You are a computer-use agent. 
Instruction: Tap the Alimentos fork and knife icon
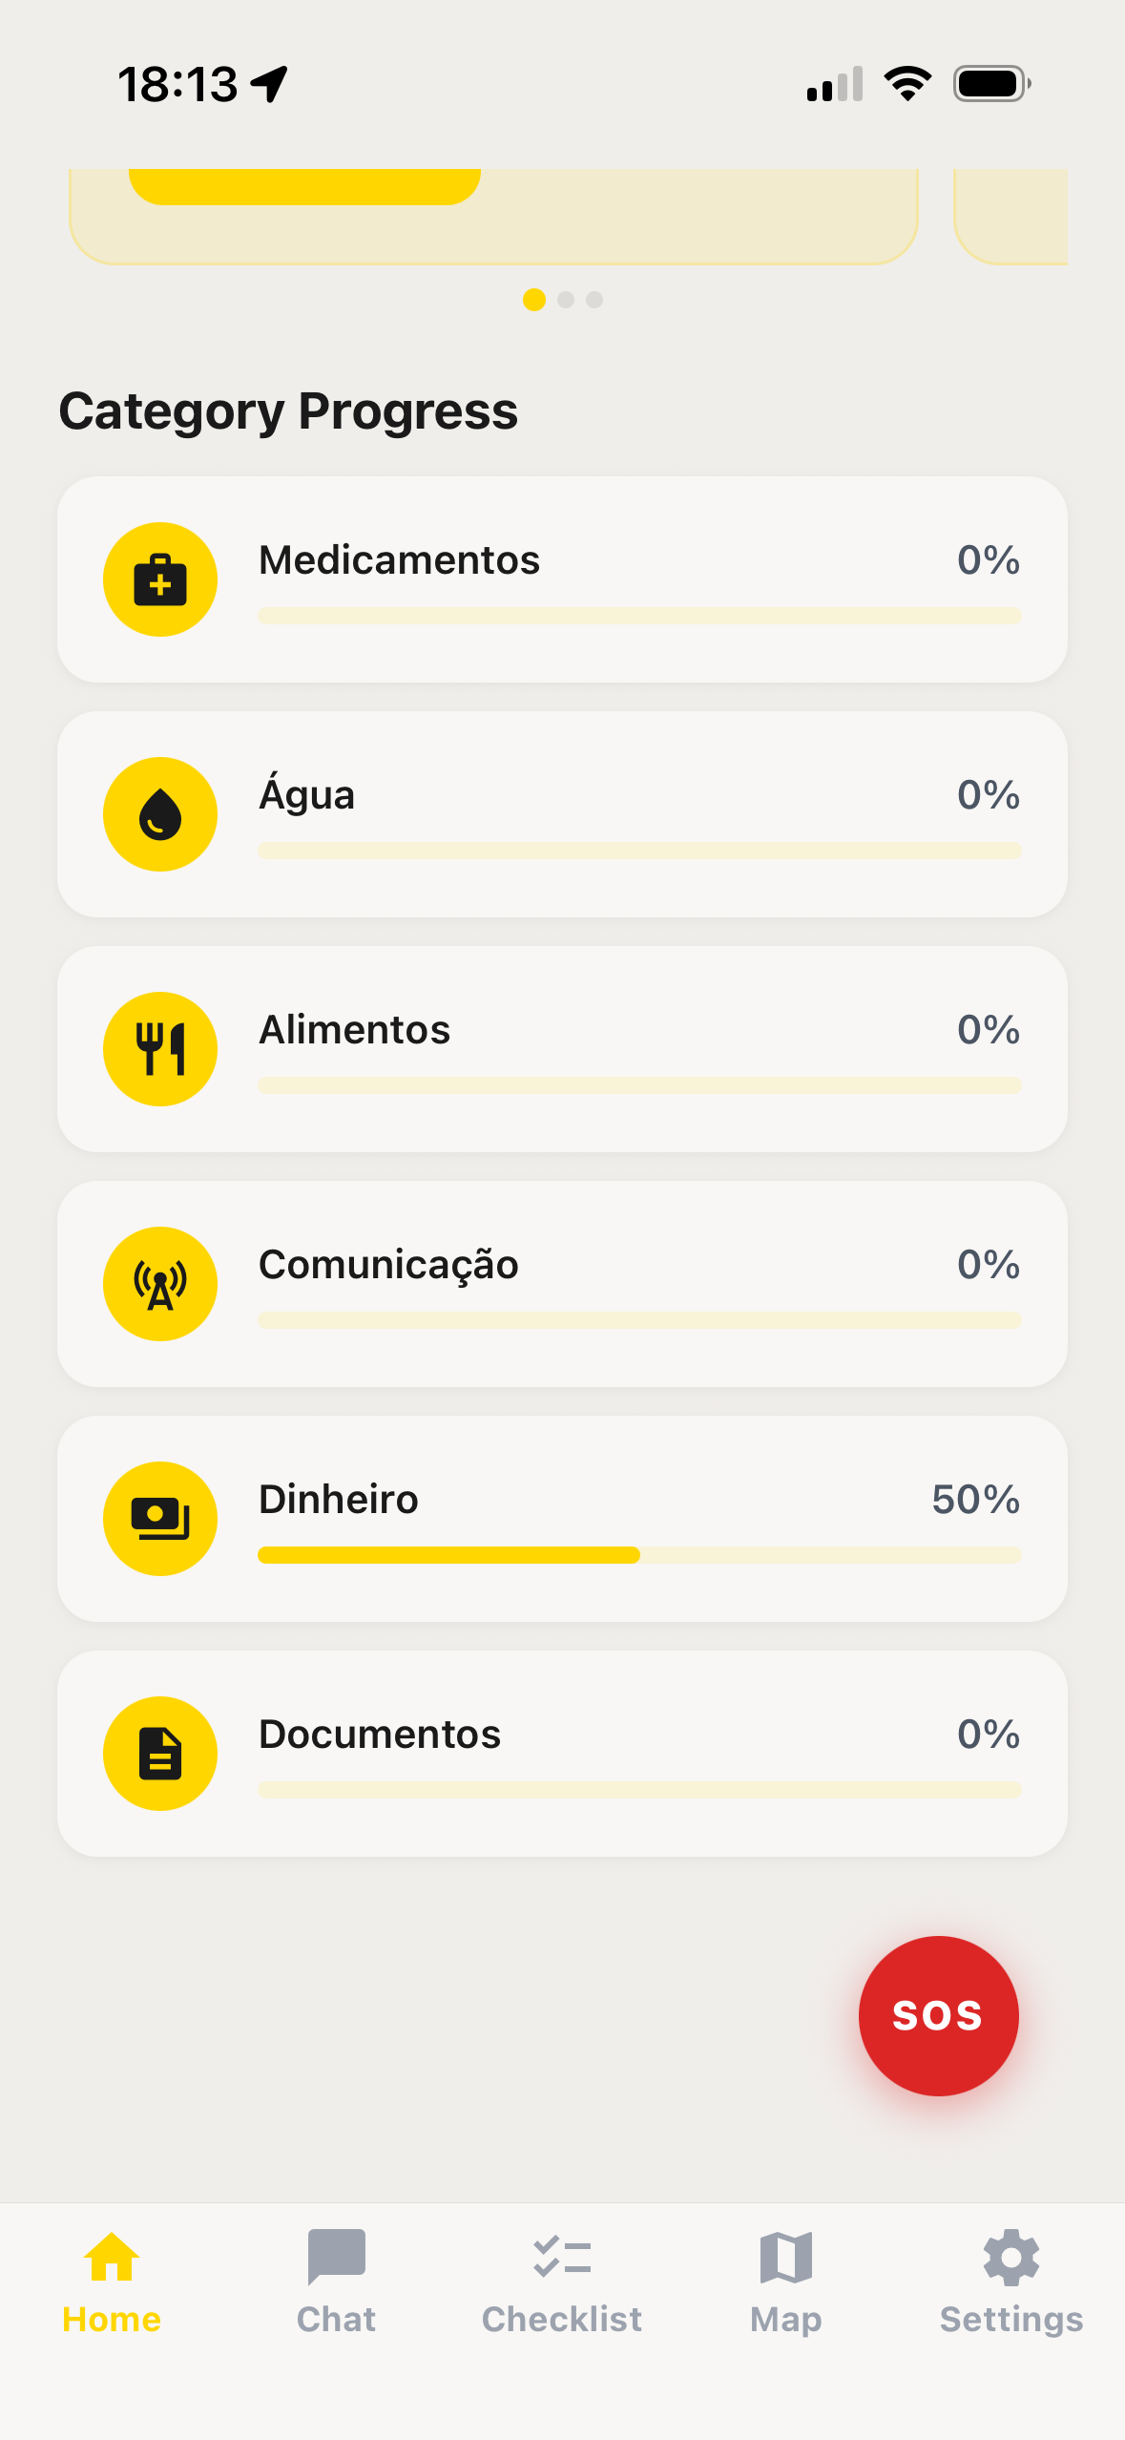160,1049
